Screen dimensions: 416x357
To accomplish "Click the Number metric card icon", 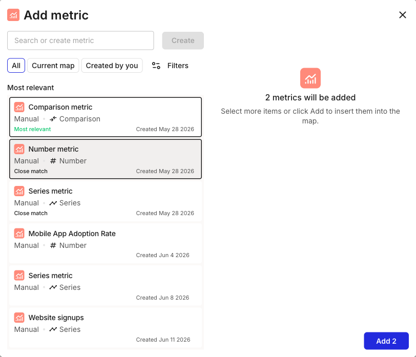I will (19, 149).
